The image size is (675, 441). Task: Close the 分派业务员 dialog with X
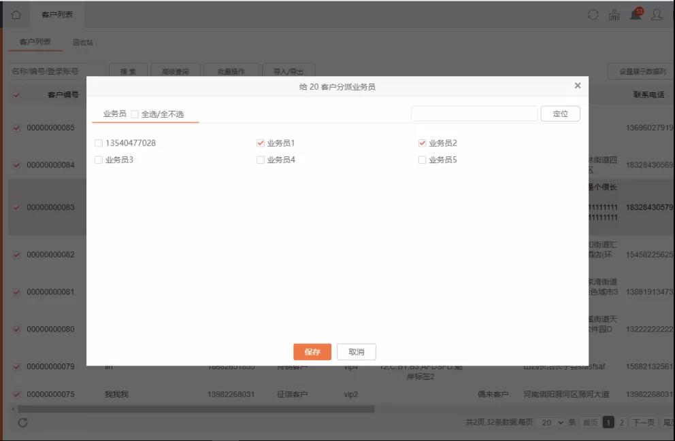[578, 86]
